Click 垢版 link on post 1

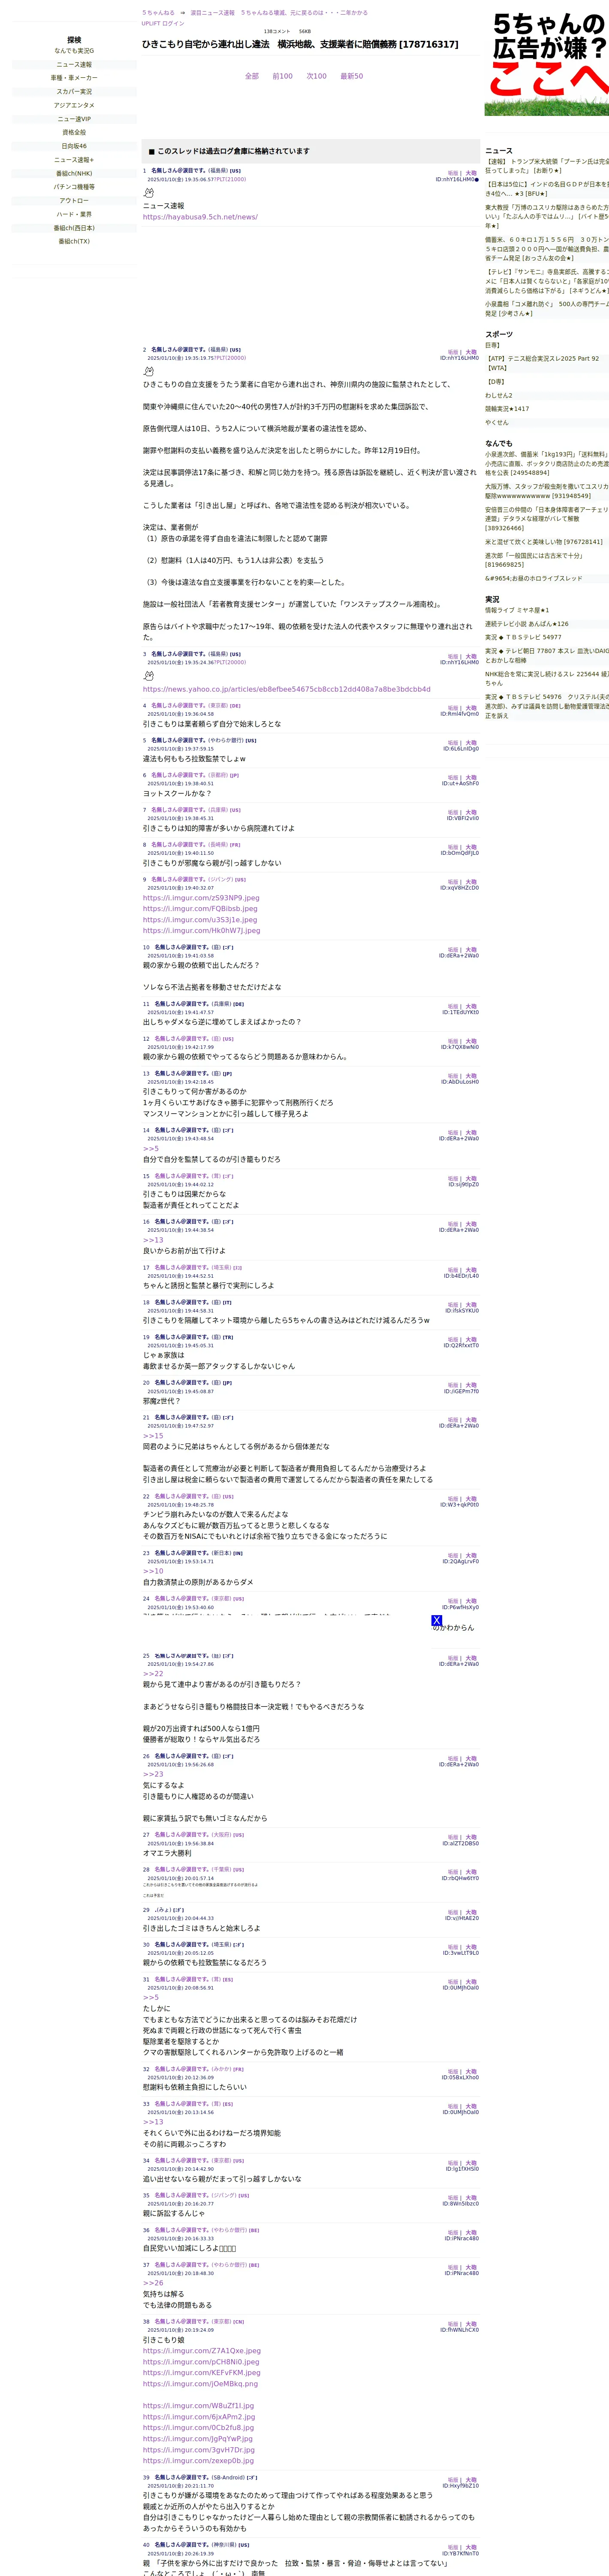click(453, 173)
